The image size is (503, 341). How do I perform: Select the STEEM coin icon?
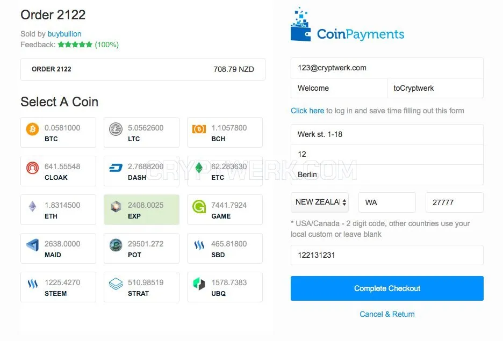[x=32, y=284]
